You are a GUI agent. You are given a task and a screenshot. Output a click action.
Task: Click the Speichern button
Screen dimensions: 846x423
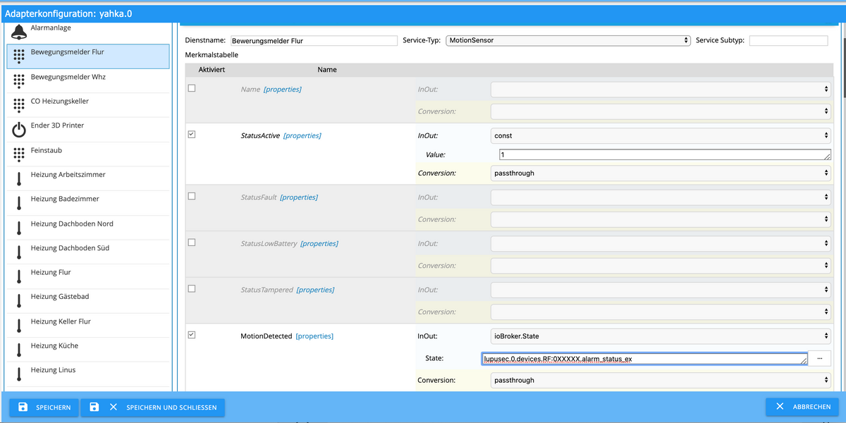tap(44, 407)
